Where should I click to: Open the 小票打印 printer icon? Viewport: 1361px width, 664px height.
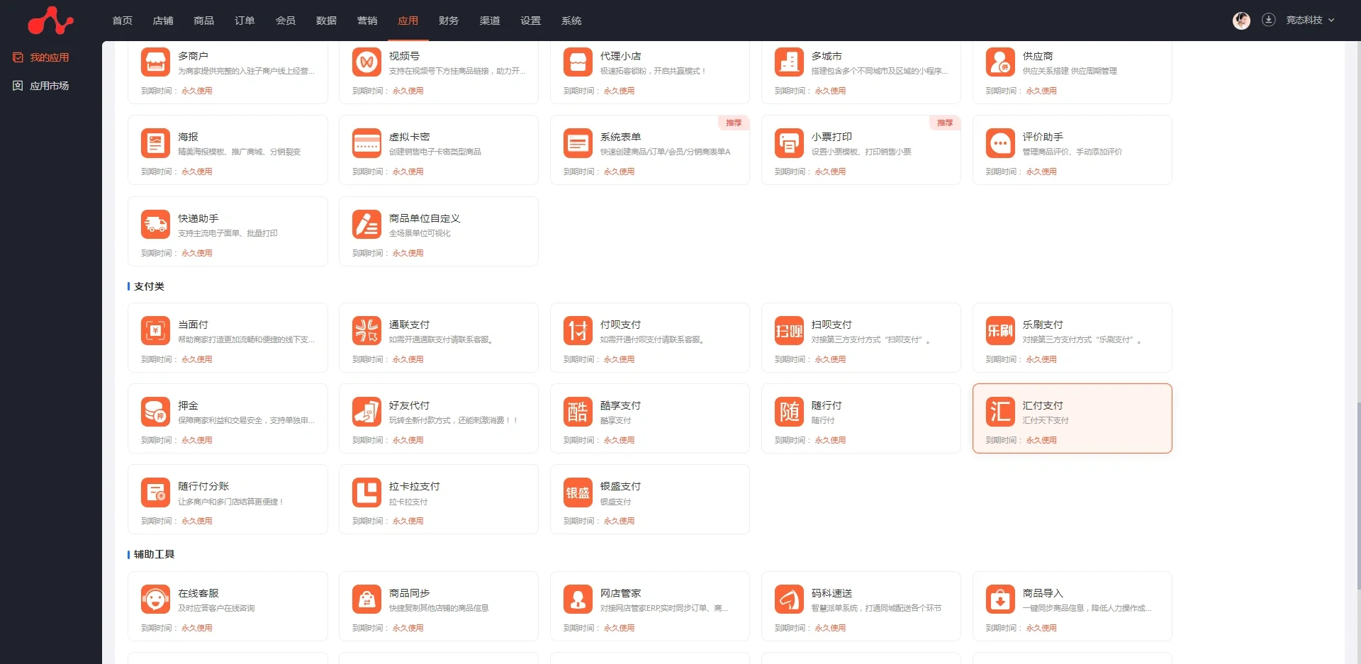pyautogui.click(x=789, y=143)
